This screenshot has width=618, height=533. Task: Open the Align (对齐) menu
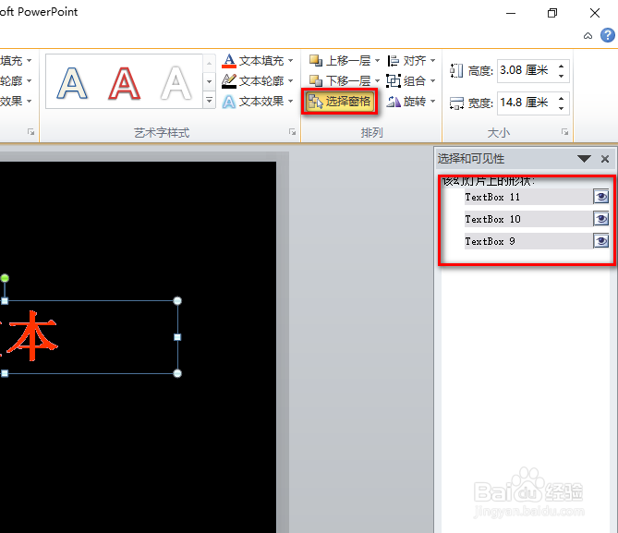(411, 61)
